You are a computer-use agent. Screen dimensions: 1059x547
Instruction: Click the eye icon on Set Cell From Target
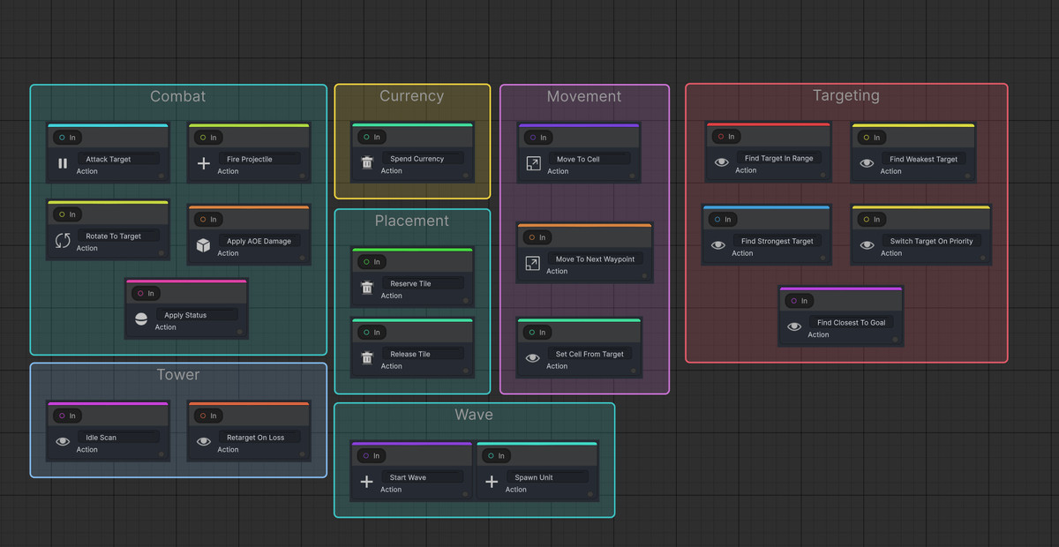[x=532, y=358]
